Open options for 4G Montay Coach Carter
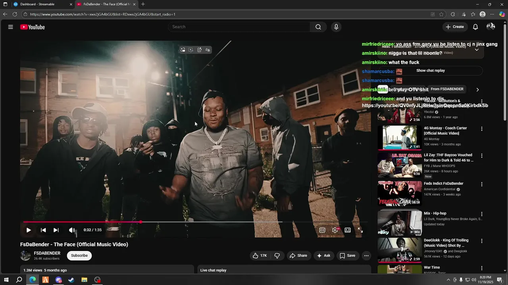Image resolution: width=508 pixels, height=285 pixels. coord(482,129)
